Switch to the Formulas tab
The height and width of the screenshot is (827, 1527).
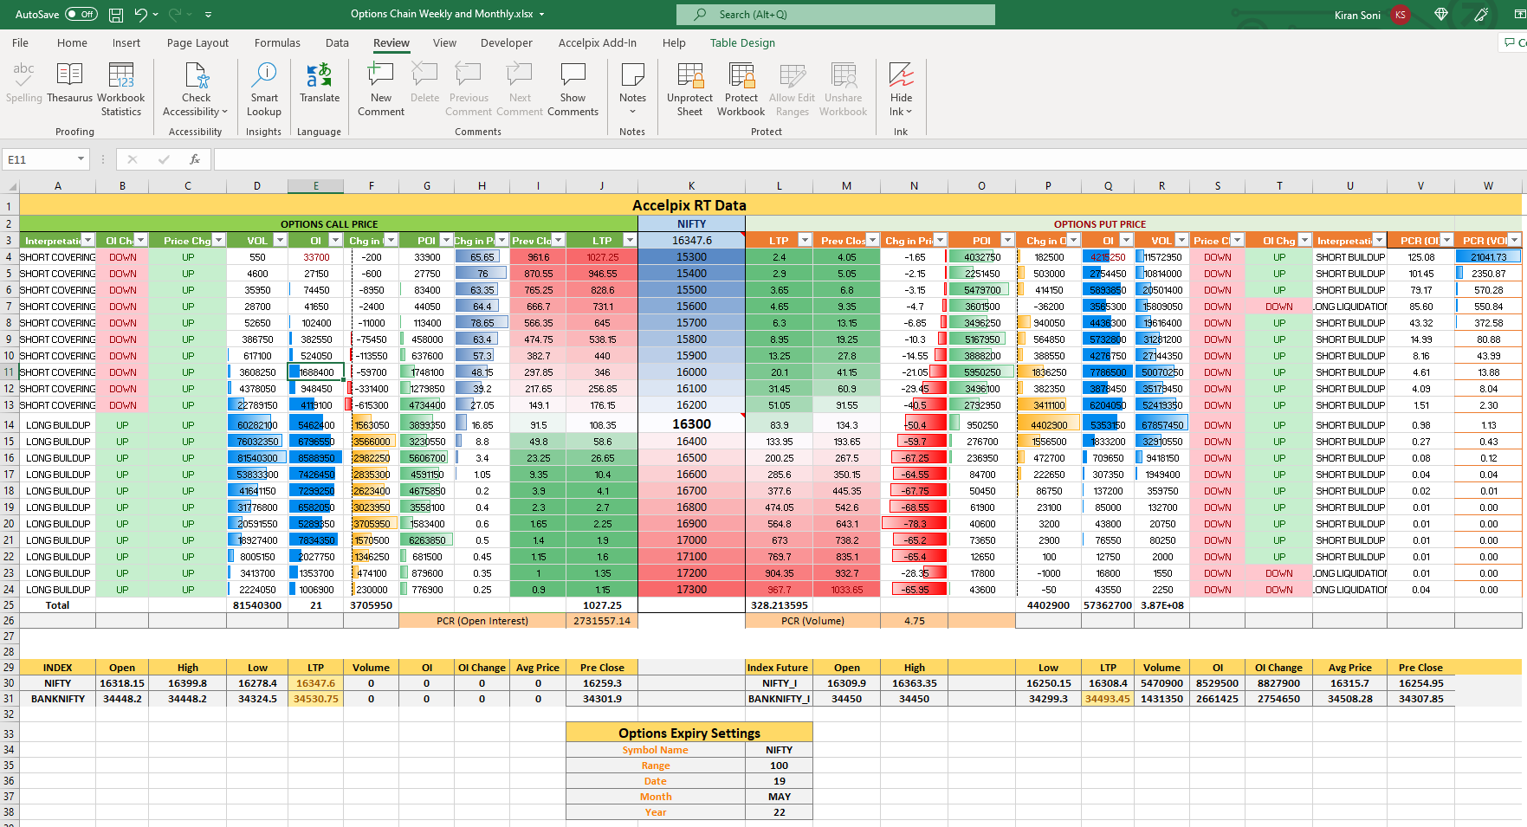tap(277, 43)
